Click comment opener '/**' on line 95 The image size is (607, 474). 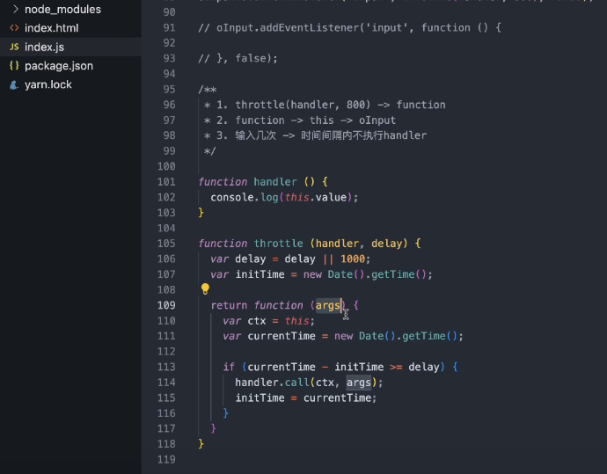[208, 90]
